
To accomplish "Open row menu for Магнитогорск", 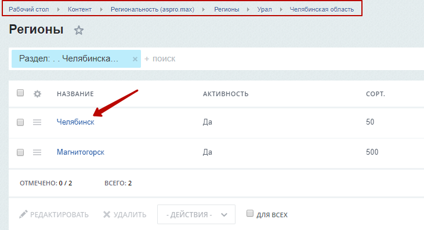I will pos(37,152).
